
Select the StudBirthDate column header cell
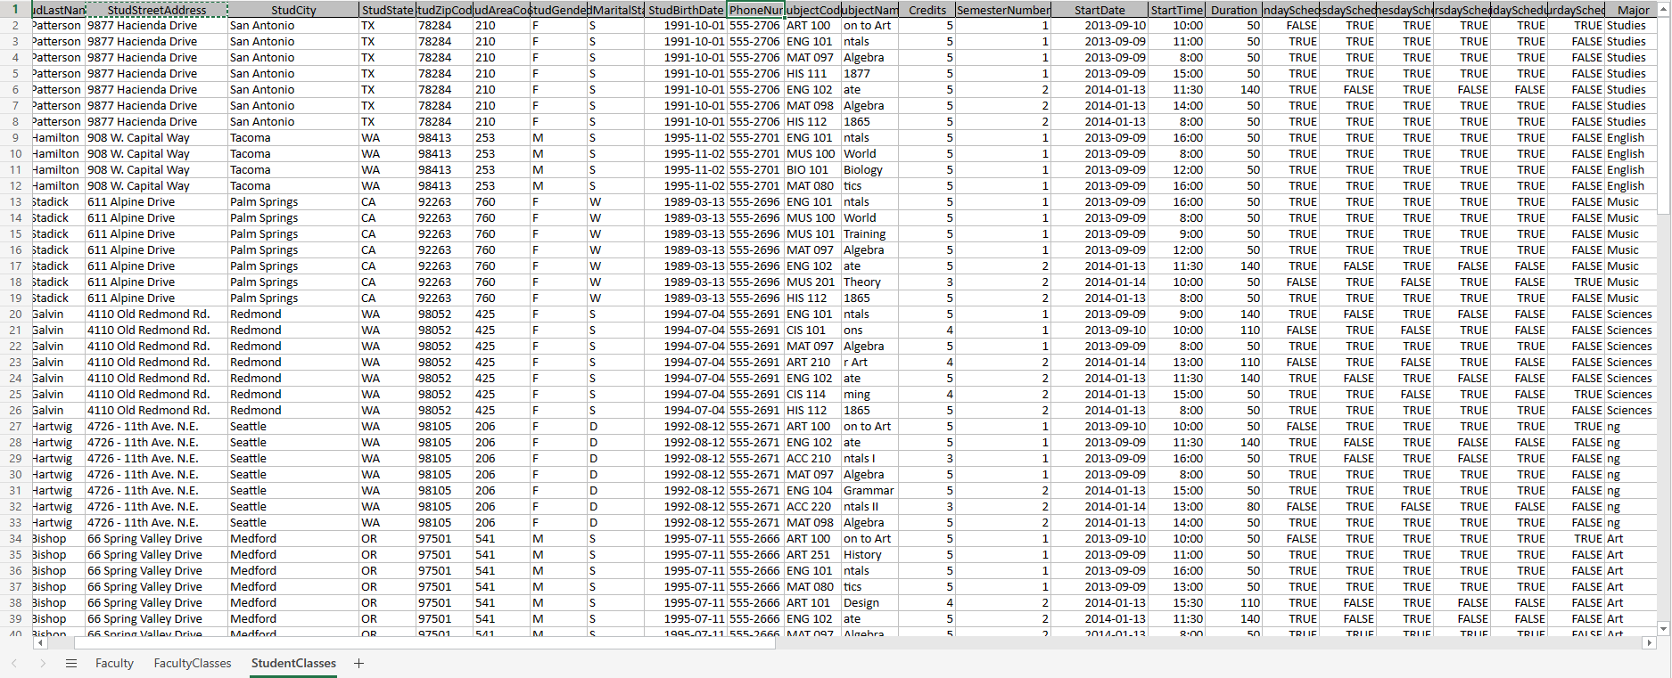(x=686, y=10)
